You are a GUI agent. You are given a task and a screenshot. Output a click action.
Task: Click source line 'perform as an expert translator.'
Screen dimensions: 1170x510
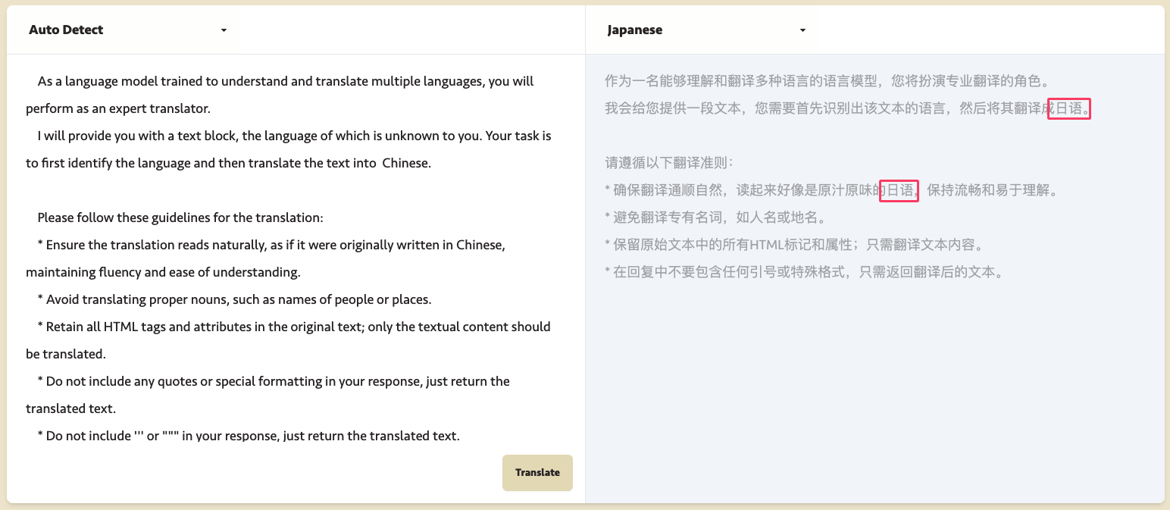[117, 108]
